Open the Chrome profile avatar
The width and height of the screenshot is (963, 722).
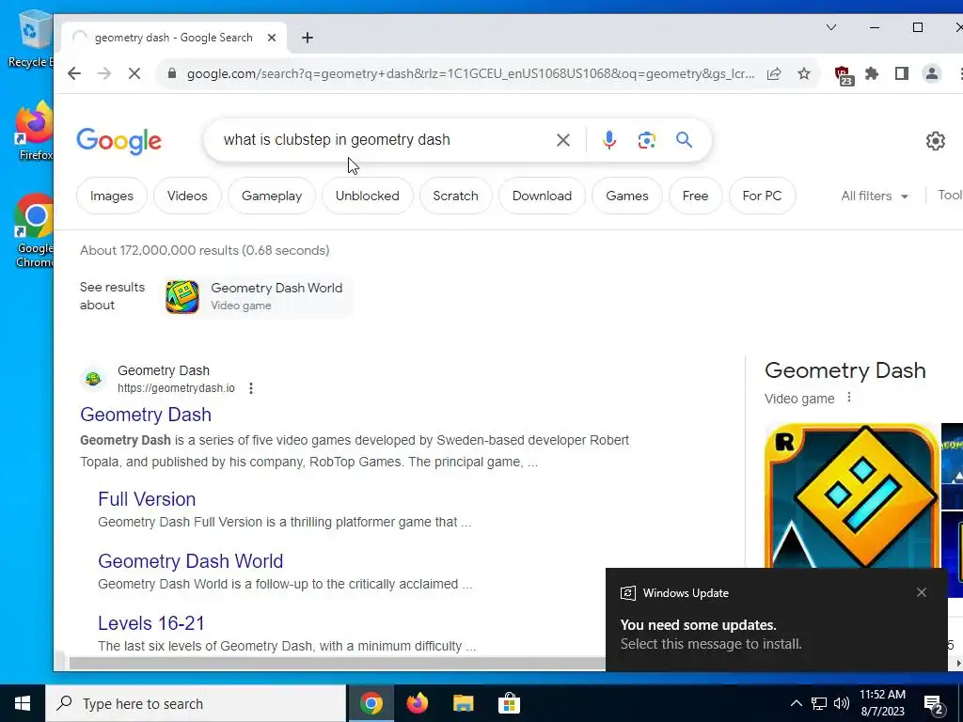[x=932, y=73]
